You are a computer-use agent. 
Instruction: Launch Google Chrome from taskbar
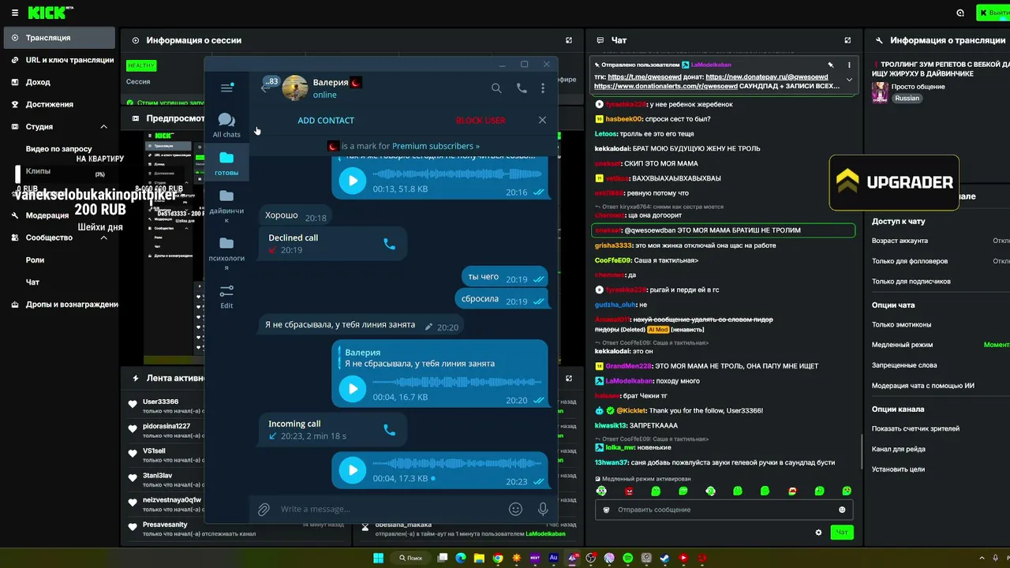498,558
